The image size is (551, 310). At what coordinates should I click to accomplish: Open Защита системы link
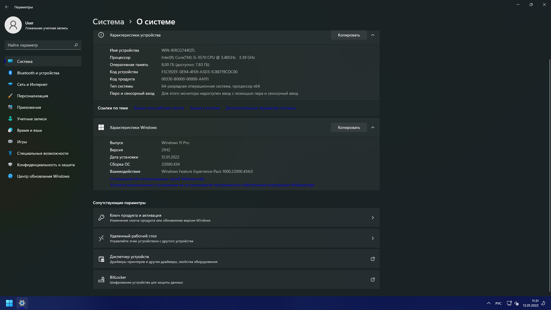point(205,108)
